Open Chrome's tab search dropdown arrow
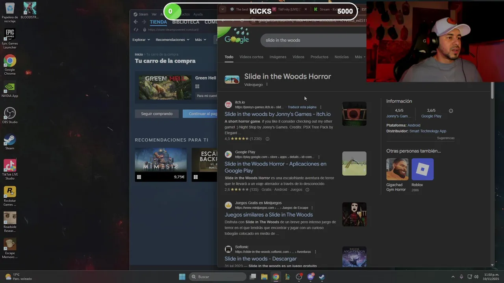The image size is (504, 283). (x=222, y=9)
